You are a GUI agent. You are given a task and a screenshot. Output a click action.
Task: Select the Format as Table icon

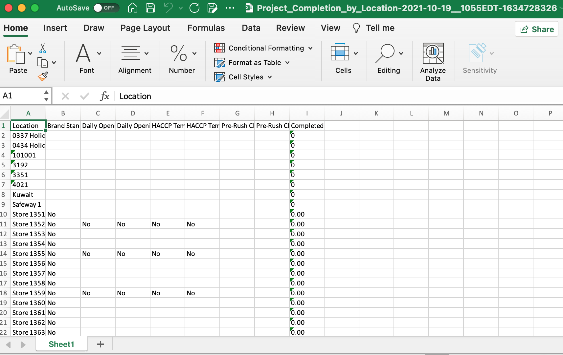219,62
